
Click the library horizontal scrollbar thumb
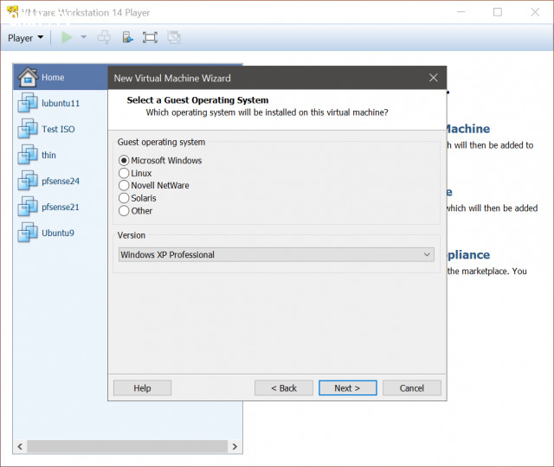[x=127, y=446]
